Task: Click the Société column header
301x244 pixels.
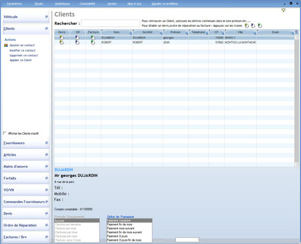Action: [x=147, y=32]
